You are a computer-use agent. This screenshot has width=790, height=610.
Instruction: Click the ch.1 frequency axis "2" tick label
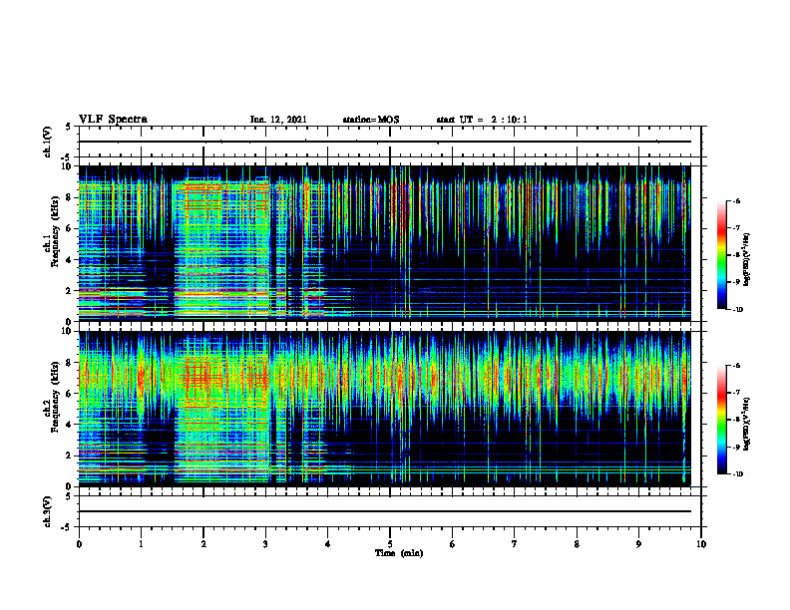pos(69,290)
